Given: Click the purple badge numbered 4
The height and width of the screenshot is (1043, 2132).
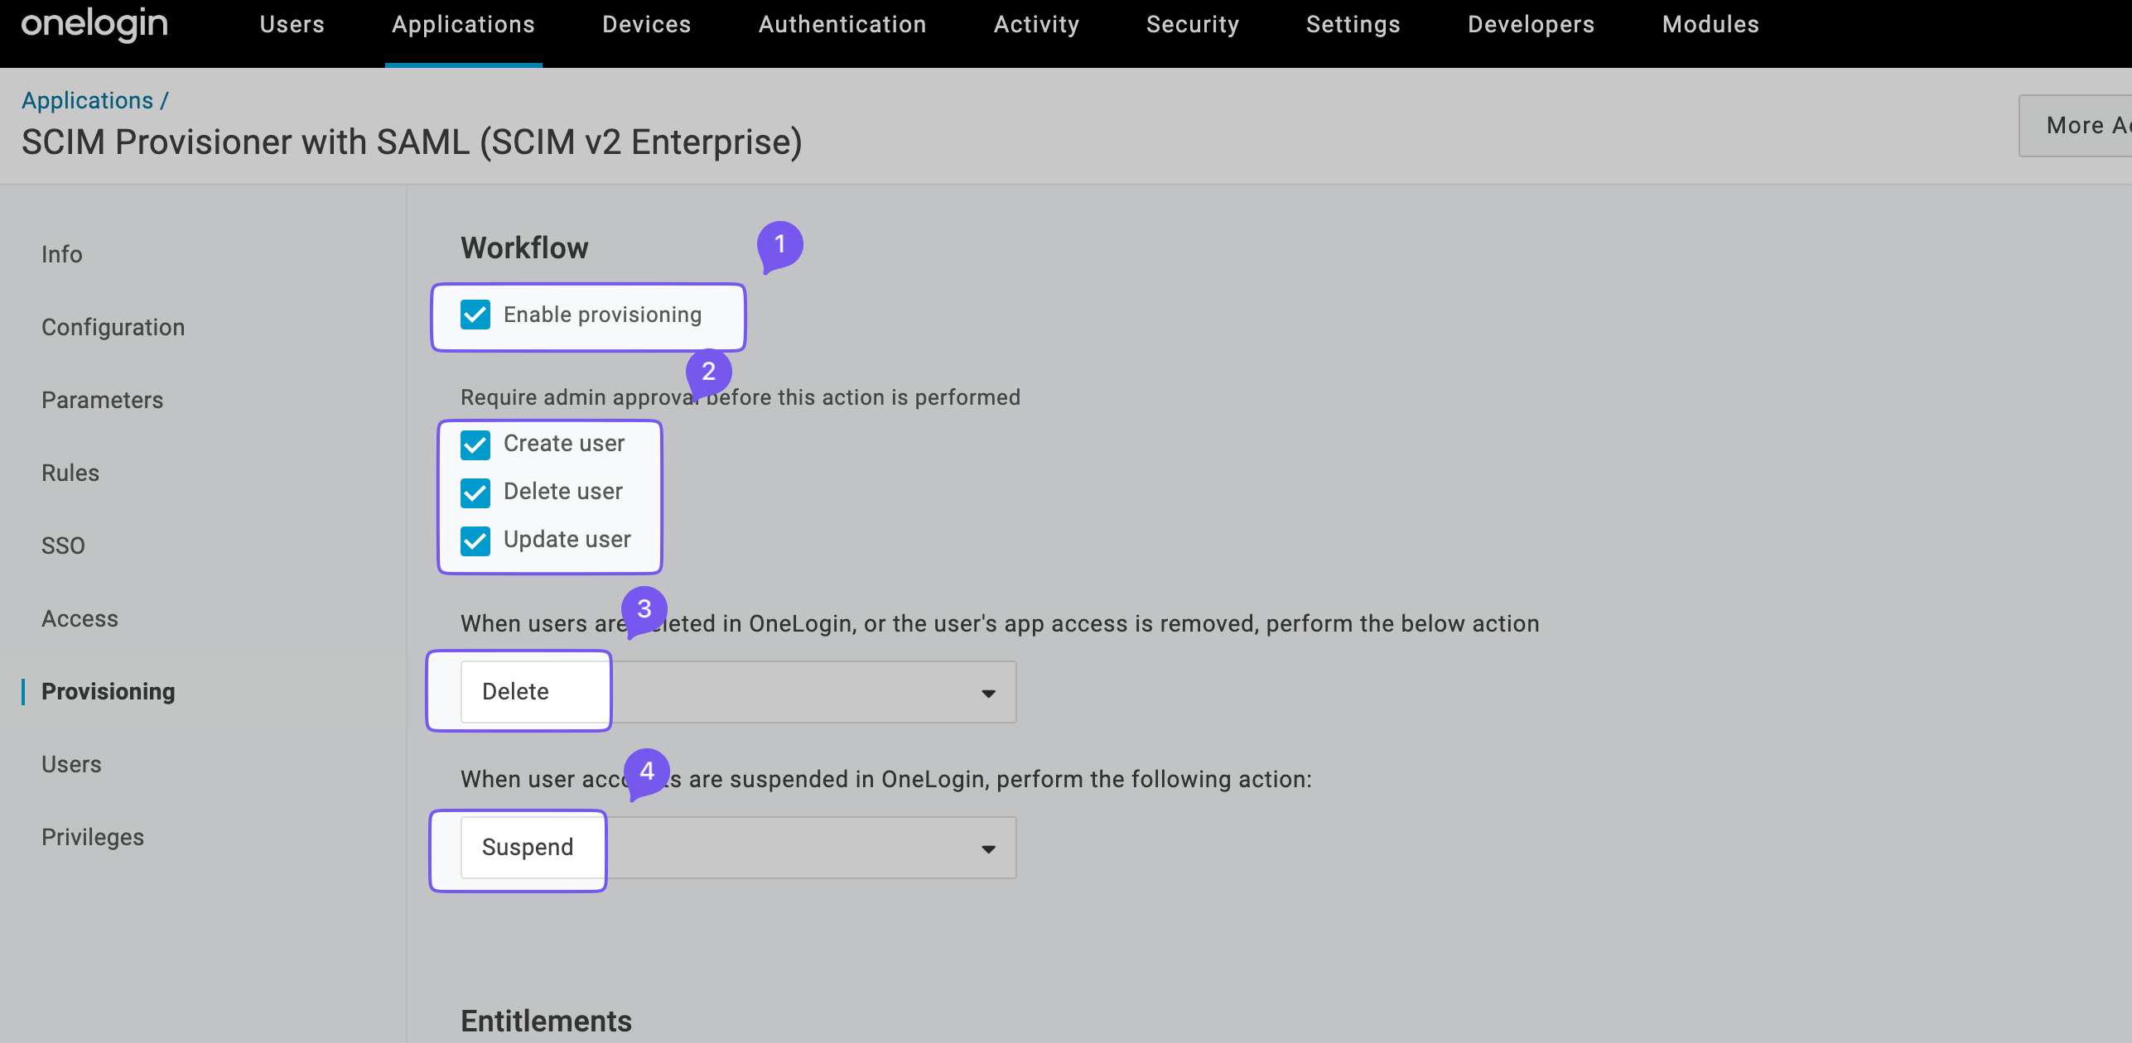Looking at the screenshot, I should (647, 770).
